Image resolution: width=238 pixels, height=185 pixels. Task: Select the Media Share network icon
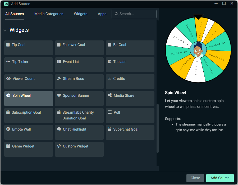pyautogui.click(x=110, y=95)
